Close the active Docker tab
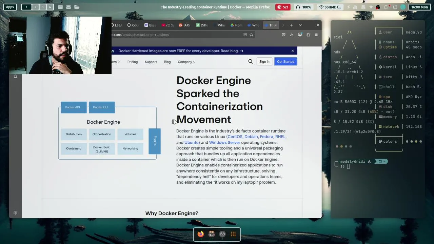Image resolution: width=434 pixels, height=244 pixels. pos(275,25)
